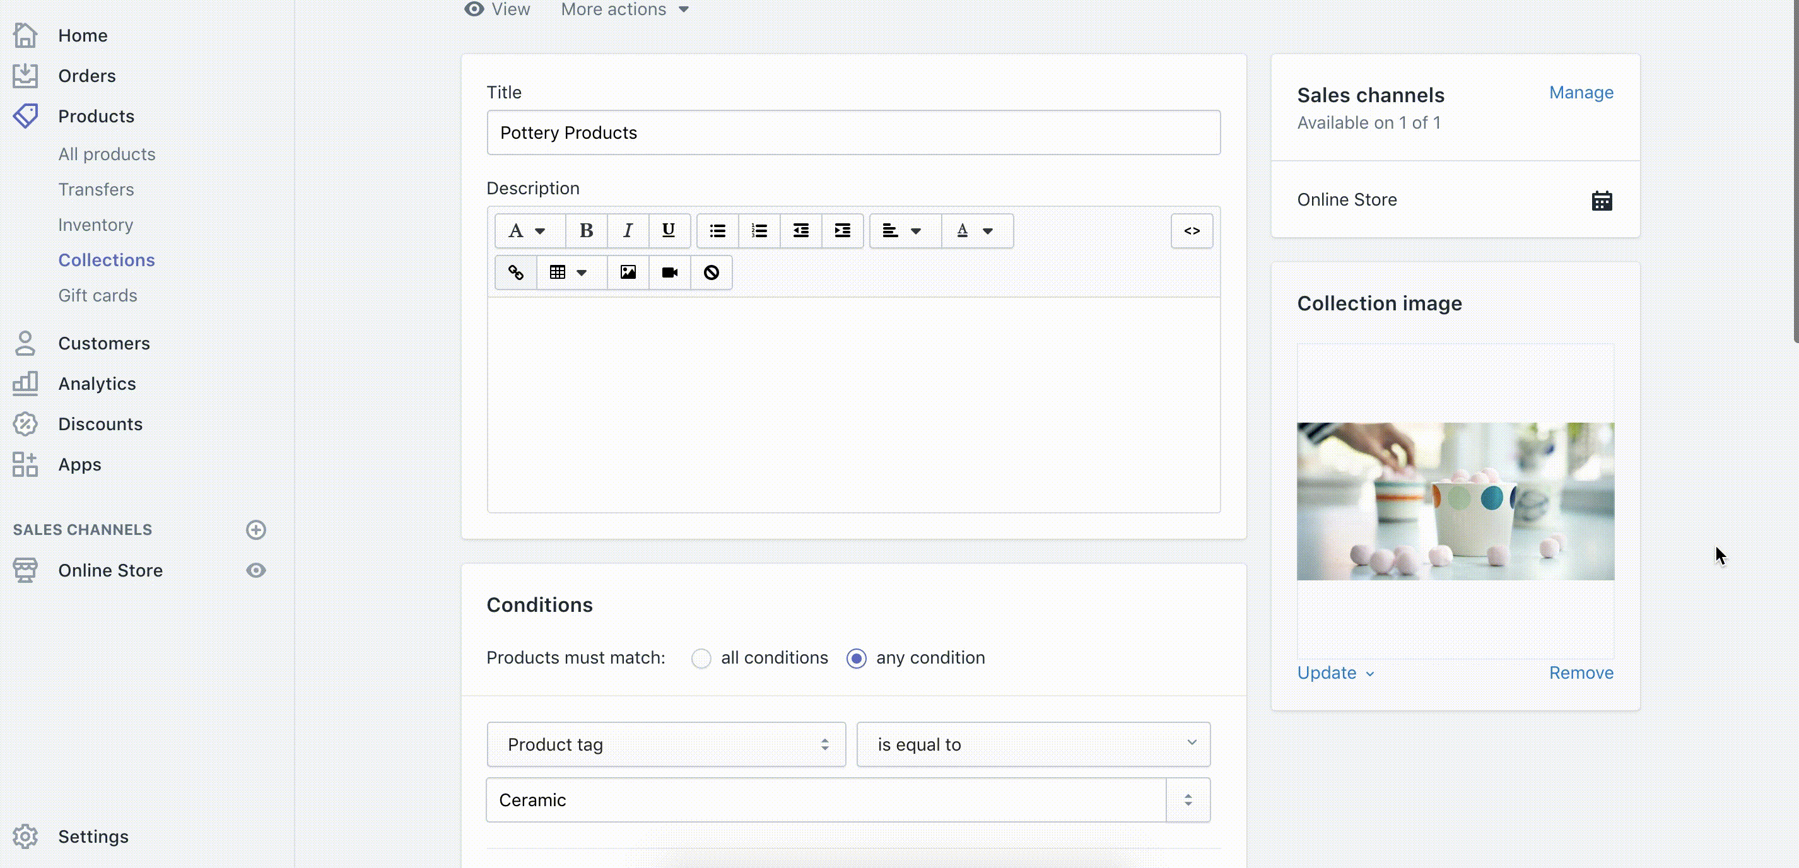
Task: Toggle underline formatting
Action: pyautogui.click(x=669, y=230)
